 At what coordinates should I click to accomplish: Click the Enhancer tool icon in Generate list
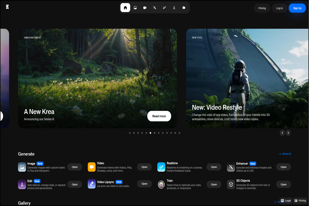click(x=231, y=167)
